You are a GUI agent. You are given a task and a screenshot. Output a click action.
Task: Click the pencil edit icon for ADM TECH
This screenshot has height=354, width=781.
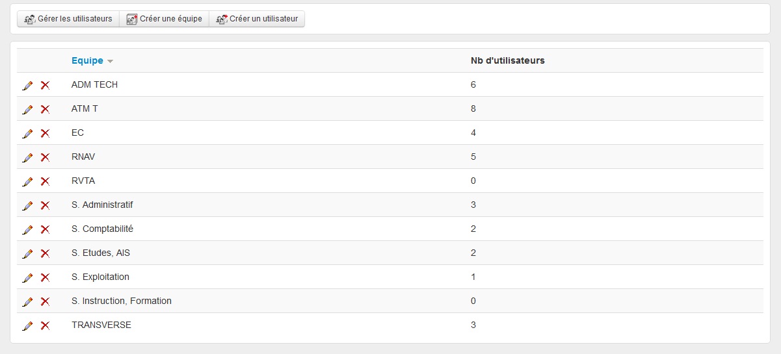(27, 85)
